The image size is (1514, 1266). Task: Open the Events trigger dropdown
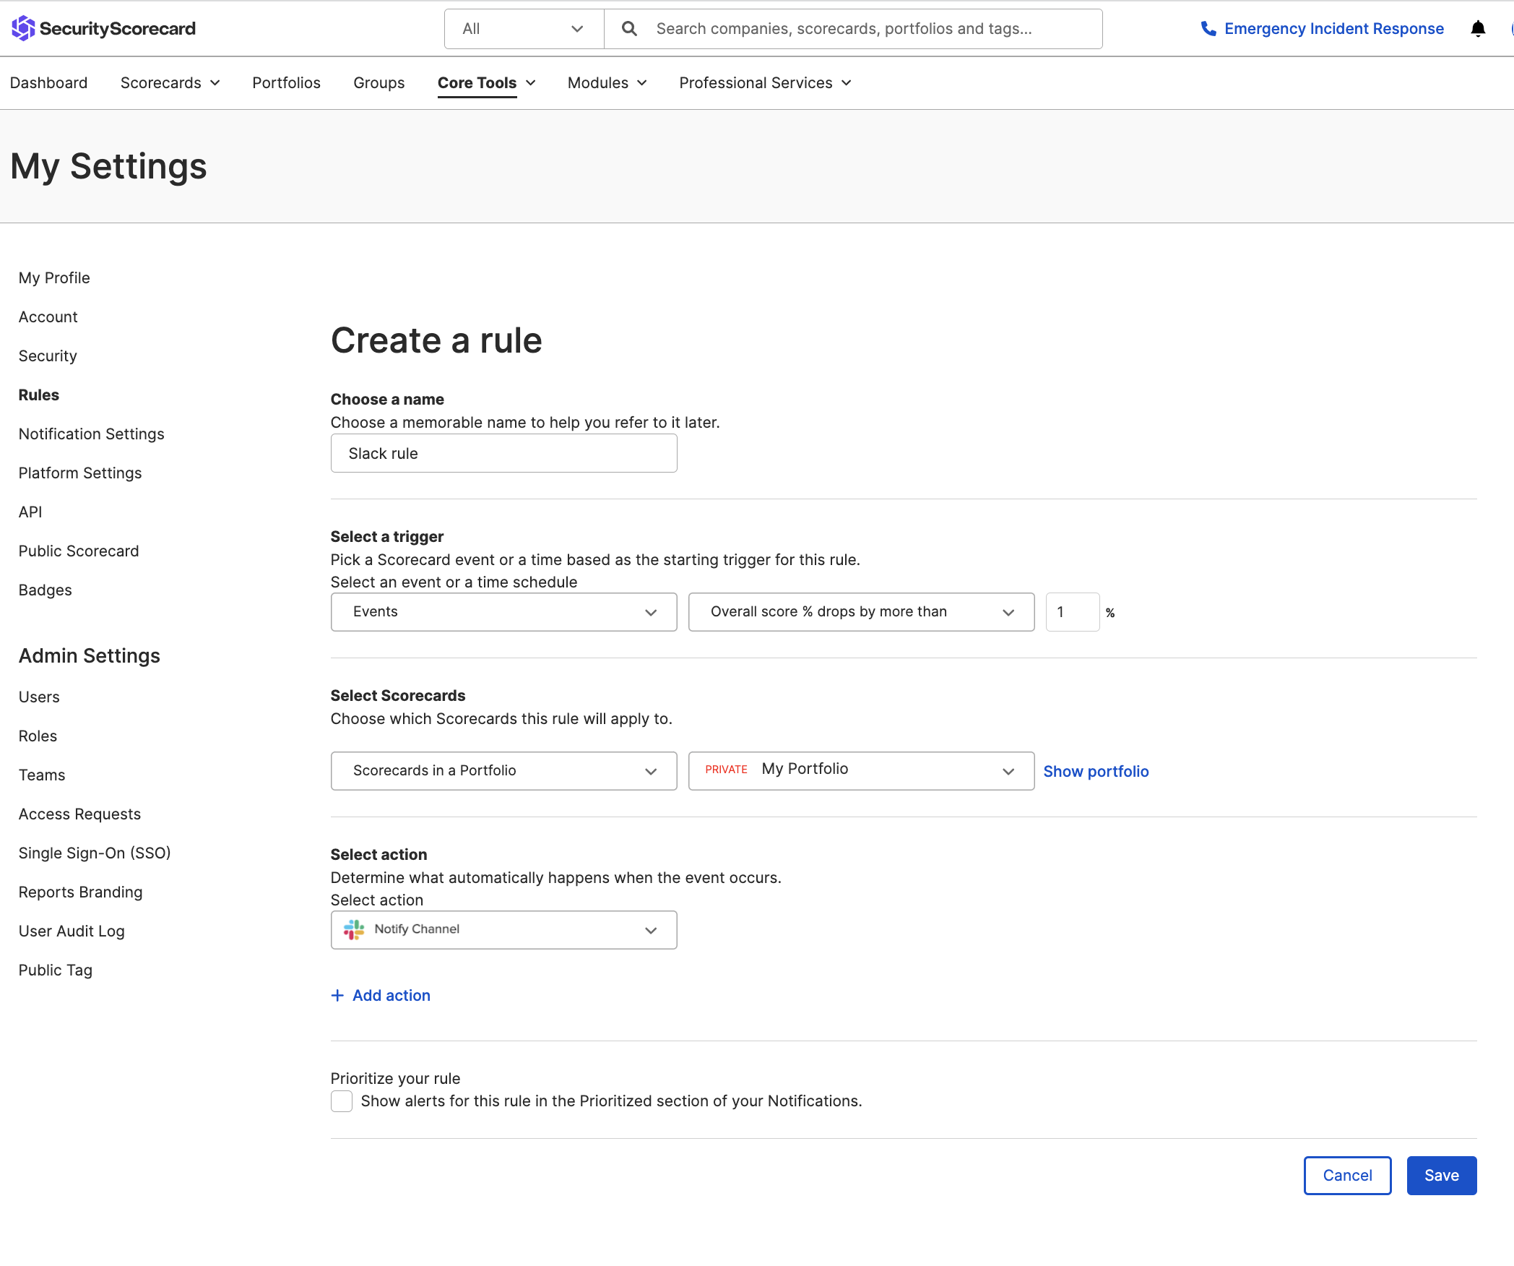tap(503, 611)
